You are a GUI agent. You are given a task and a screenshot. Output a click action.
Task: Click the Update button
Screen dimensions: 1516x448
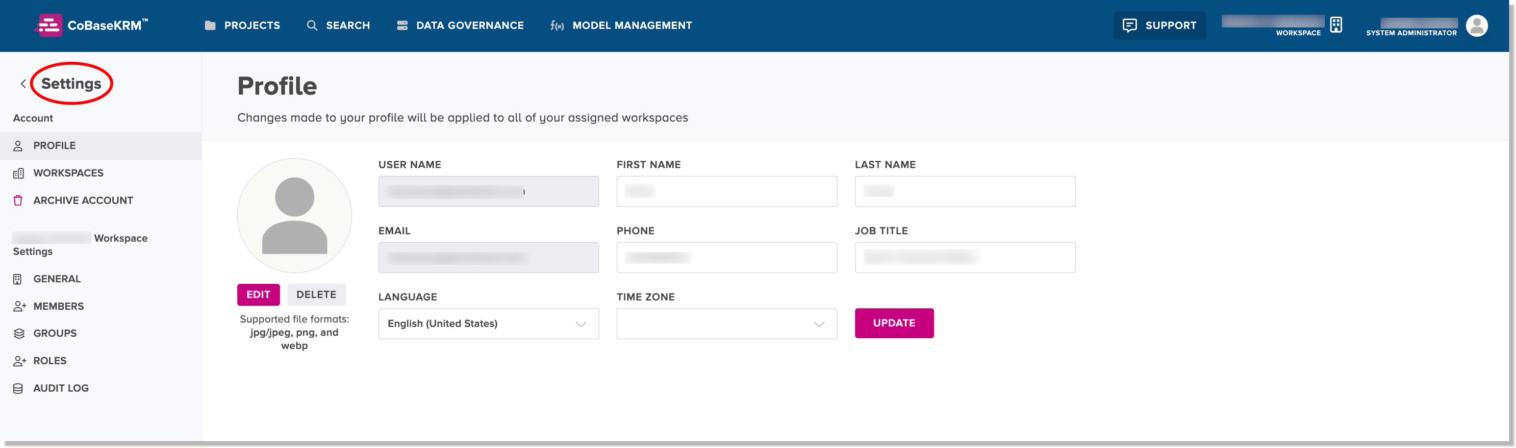(x=894, y=323)
